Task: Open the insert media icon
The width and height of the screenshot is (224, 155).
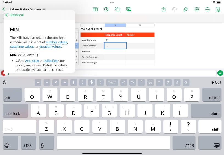Action: 128,9
